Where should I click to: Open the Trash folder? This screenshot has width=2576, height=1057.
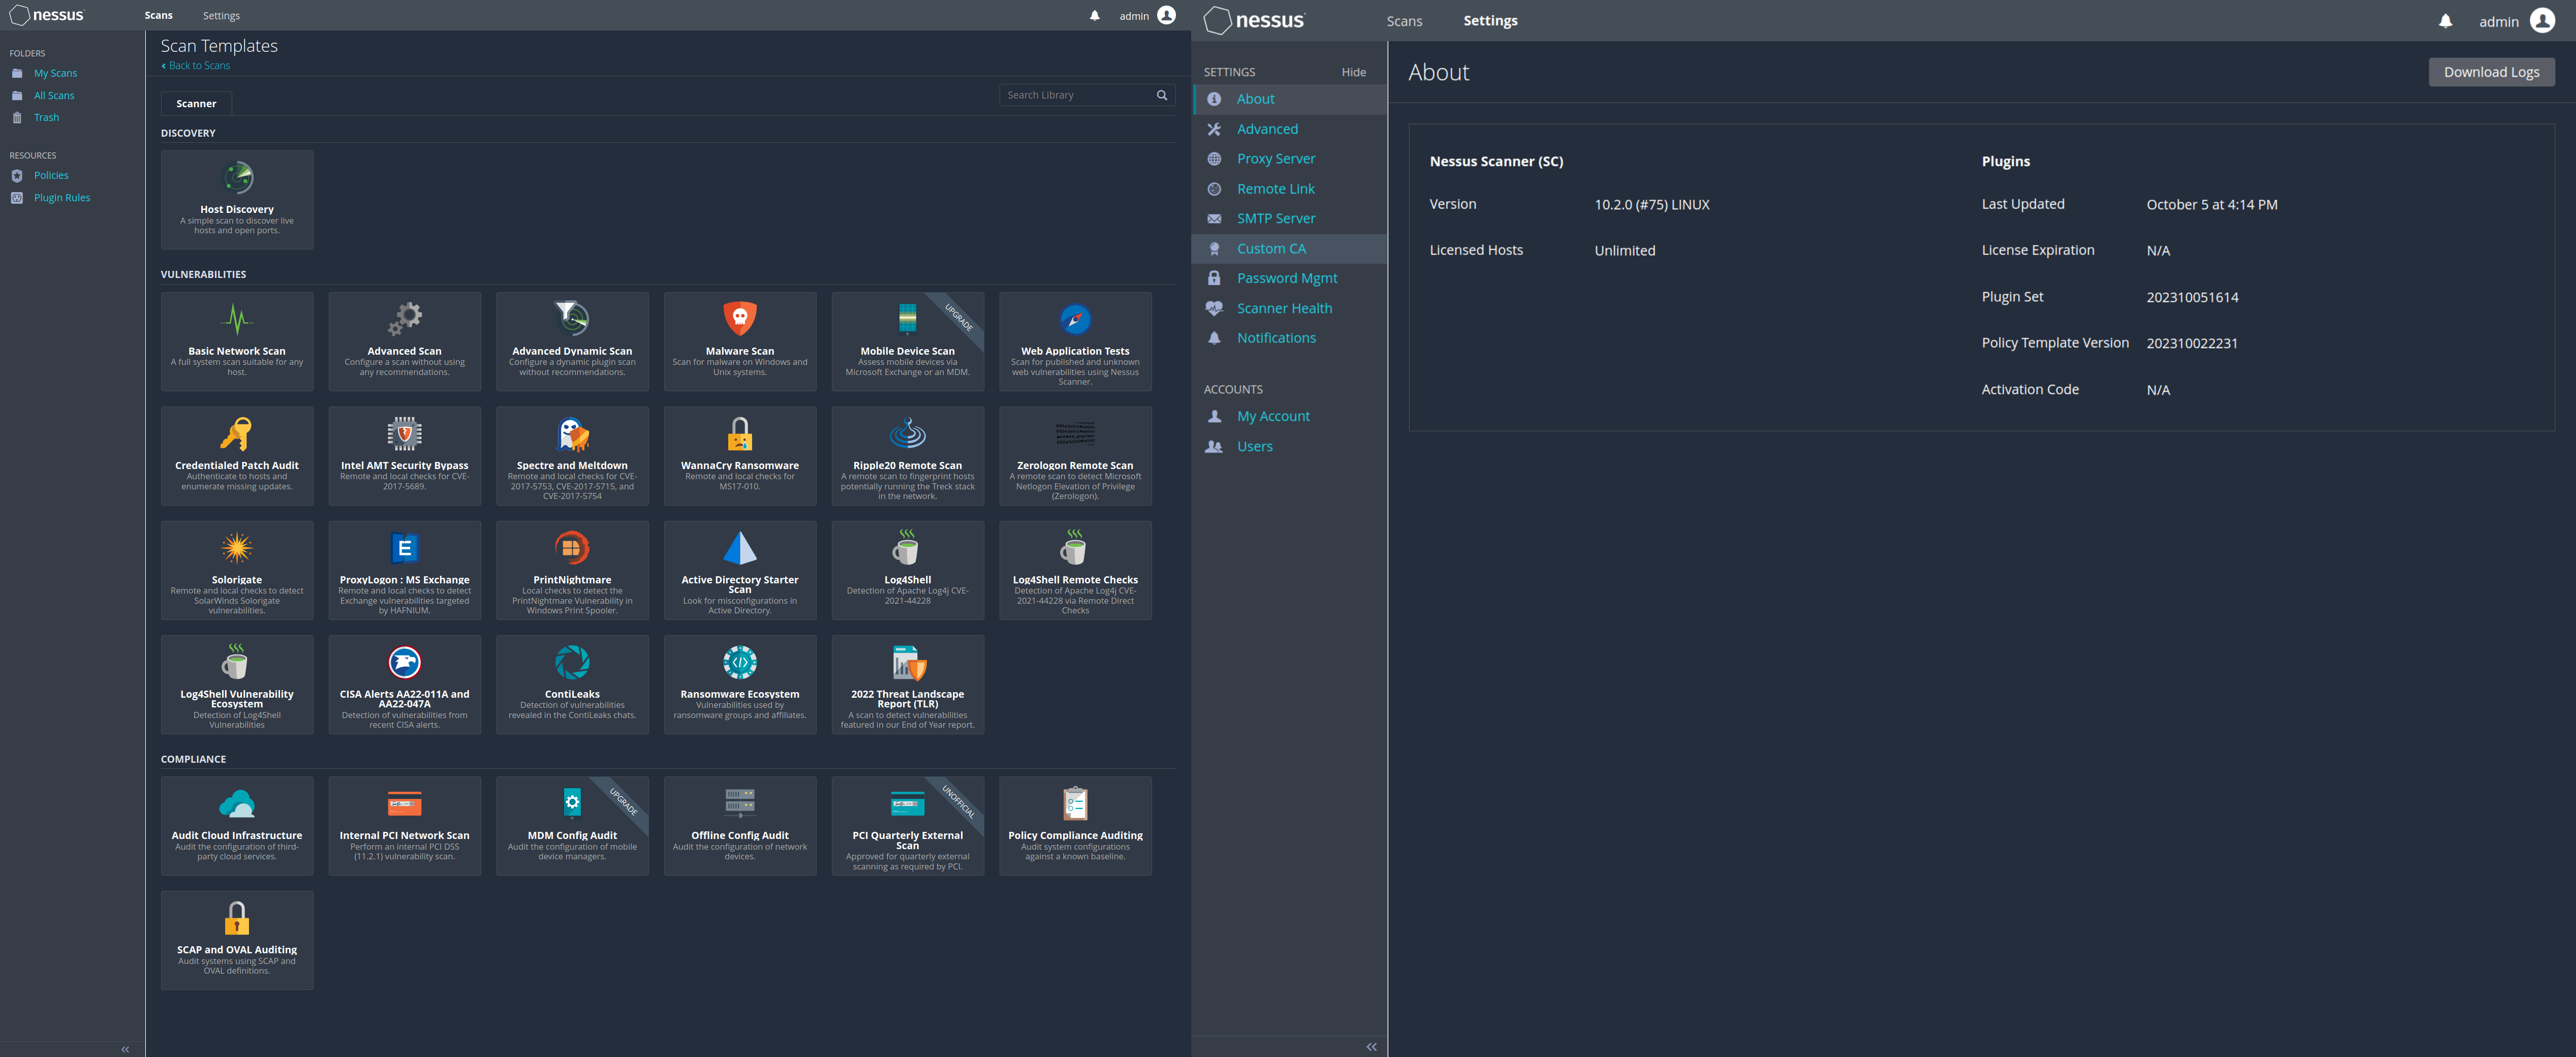tap(46, 118)
